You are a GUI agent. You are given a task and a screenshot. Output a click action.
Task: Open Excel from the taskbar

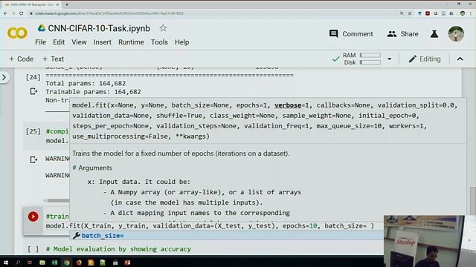[x=54, y=263]
